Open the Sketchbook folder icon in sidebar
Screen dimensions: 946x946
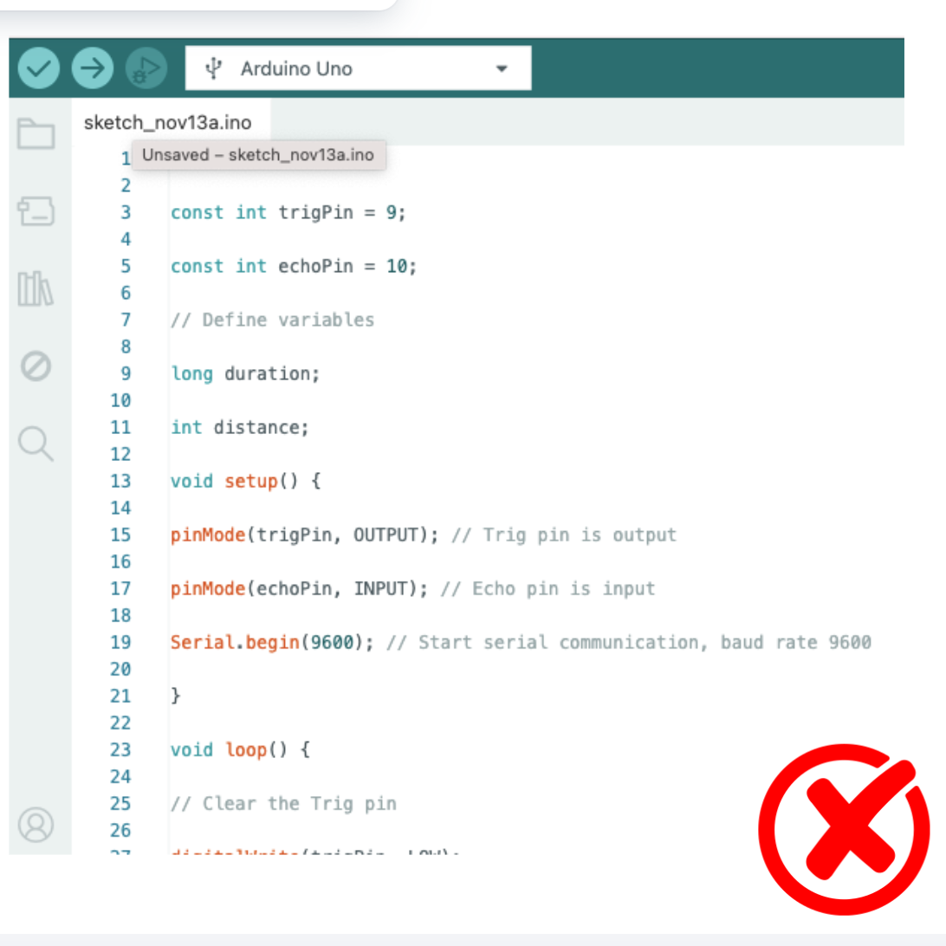click(36, 134)
